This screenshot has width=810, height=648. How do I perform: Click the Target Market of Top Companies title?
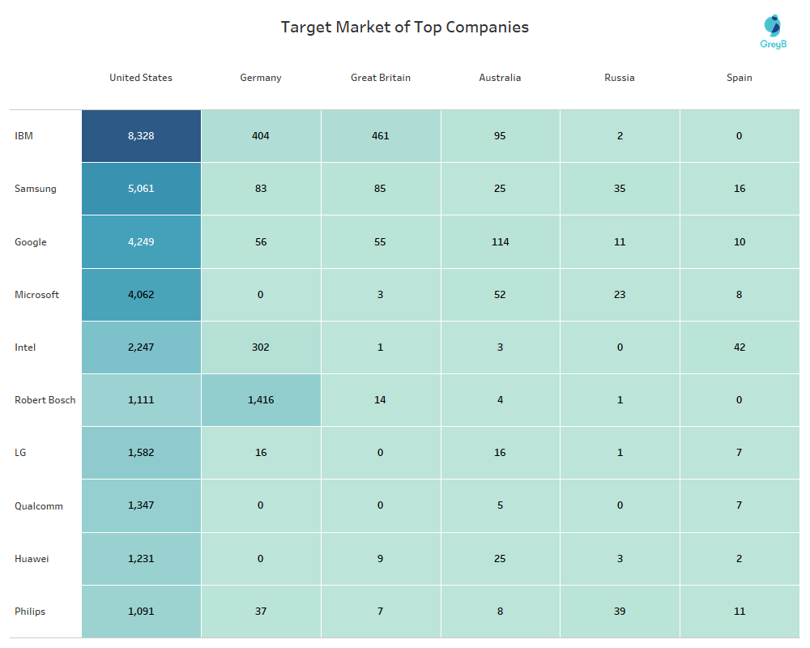click(405, 27)
